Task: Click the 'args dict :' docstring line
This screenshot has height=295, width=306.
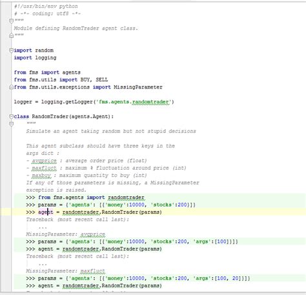Action: point(43,153)
